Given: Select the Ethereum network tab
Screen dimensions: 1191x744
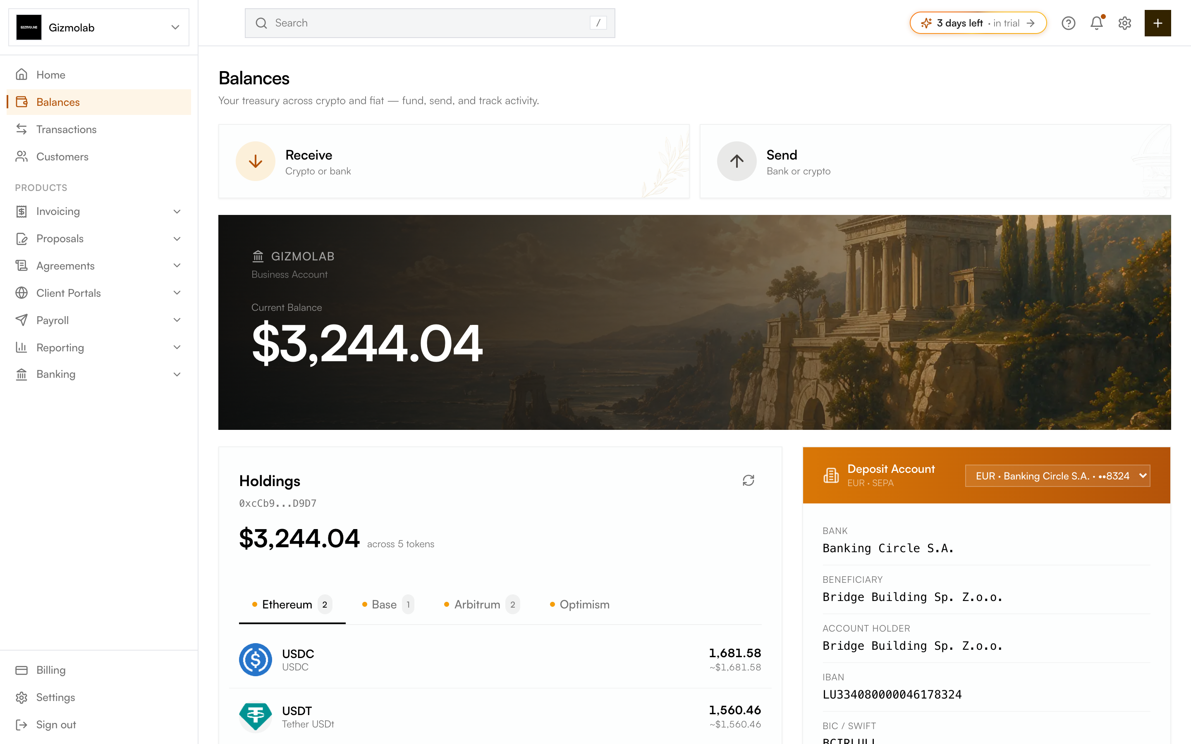Looking at the screenshot, I should (x=292, y=604).
